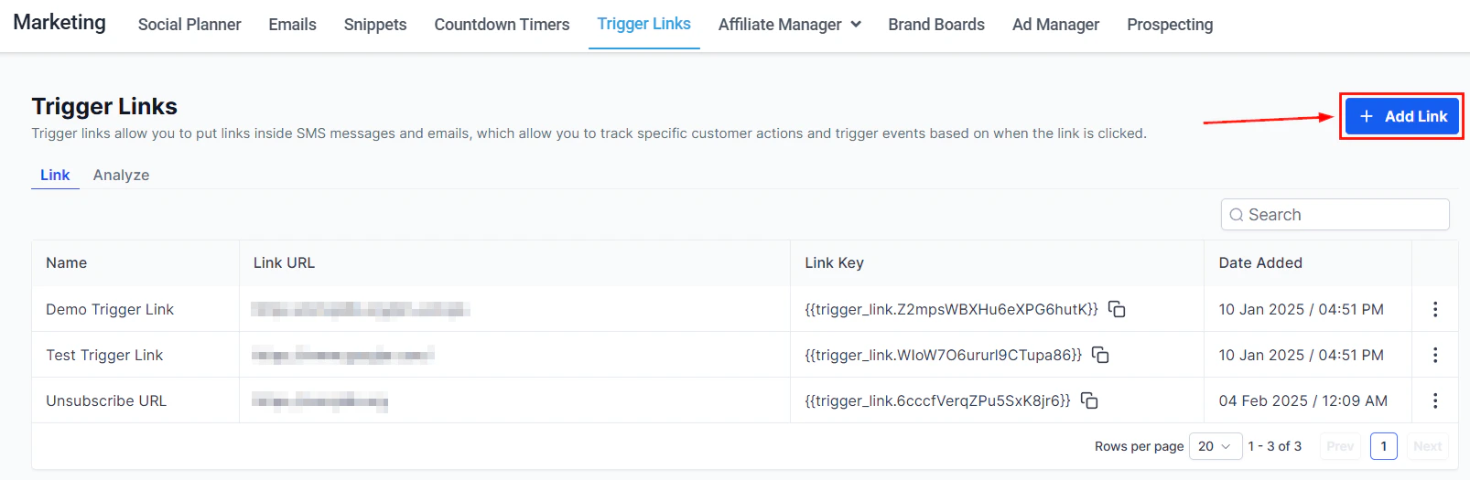Image resolution: width=1470 pixels, height=480 pixels.
Task: Copy the Test Trigger Link key
Action: point(1100,355)
